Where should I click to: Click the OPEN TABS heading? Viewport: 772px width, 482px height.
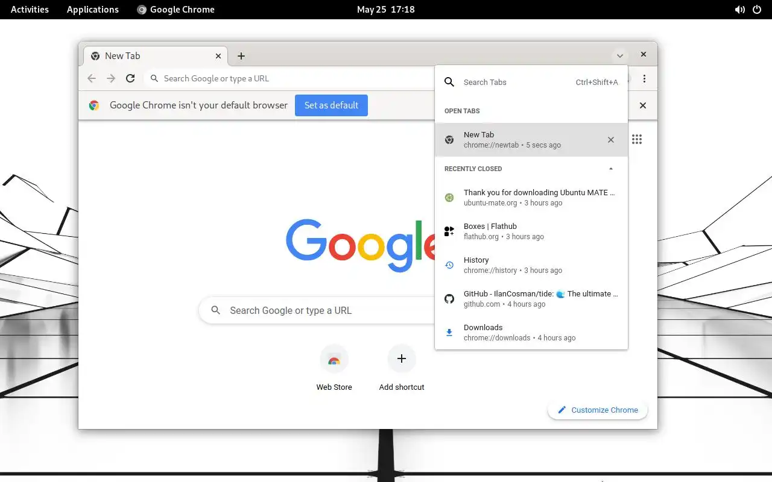click(x=462, y=111)
